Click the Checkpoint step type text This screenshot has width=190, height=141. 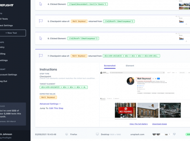[45, 76]
